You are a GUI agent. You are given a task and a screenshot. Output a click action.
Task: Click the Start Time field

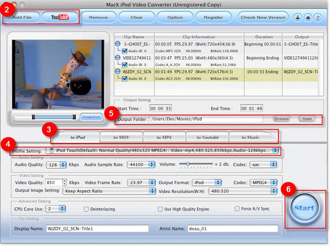pos(160,108)
